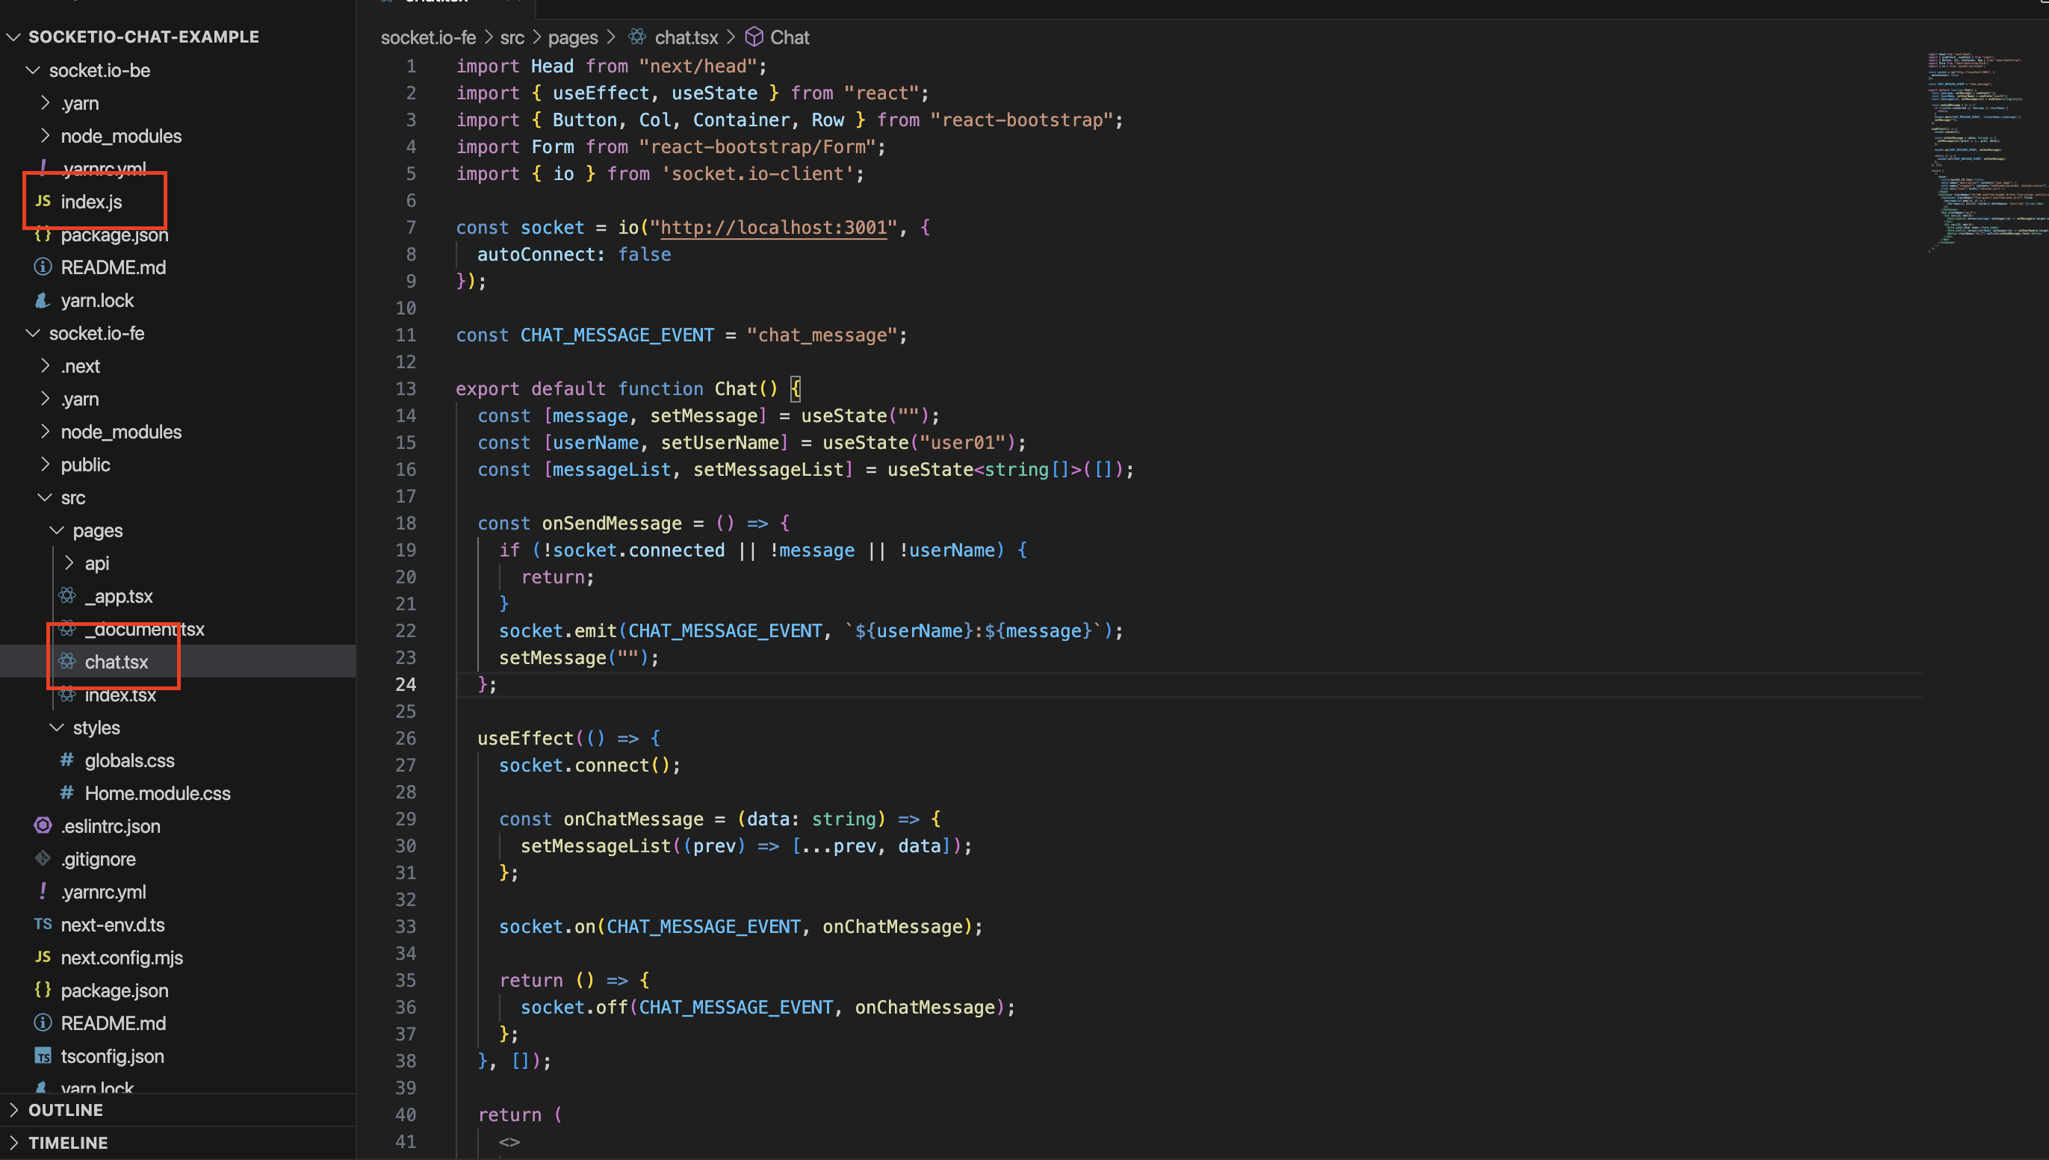Open tsconfig.json file
2049x1160 pixels.
[112, 1055]
